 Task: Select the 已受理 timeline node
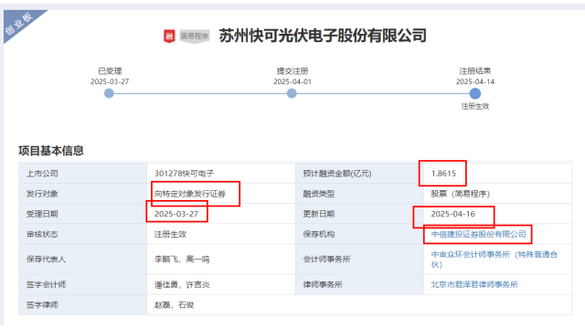[x=109, y=93]
